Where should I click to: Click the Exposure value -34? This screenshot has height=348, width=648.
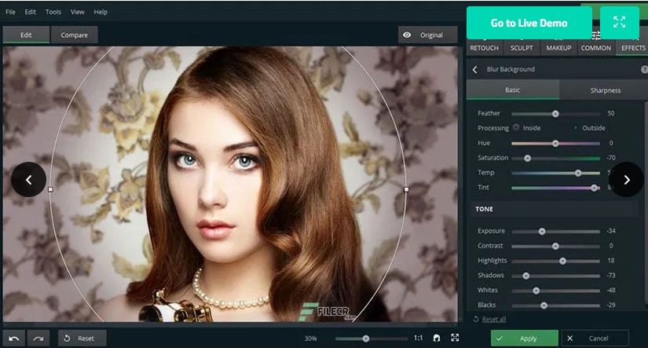[611, 231]
